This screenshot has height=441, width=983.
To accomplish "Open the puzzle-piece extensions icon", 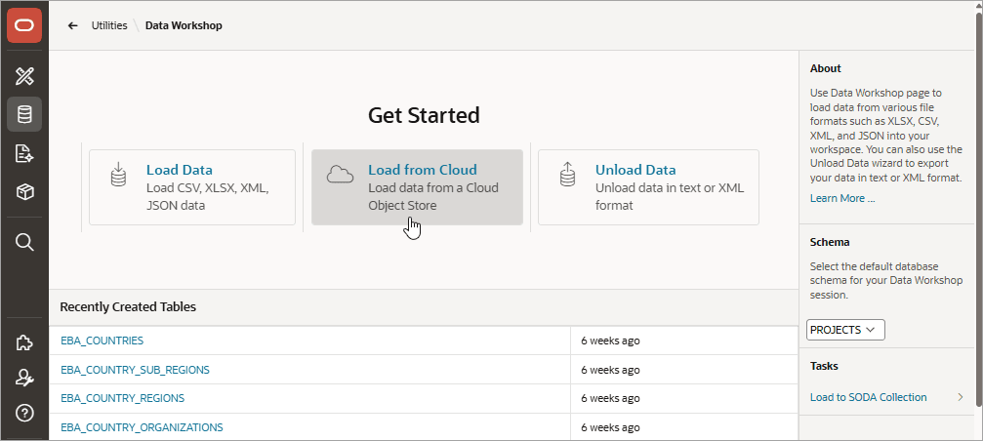I will (24, 342).
